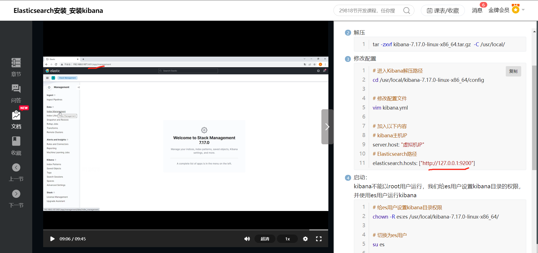538x253 pixels.
Task: Click the chown -R es:es command
Action: pos(435,217)
